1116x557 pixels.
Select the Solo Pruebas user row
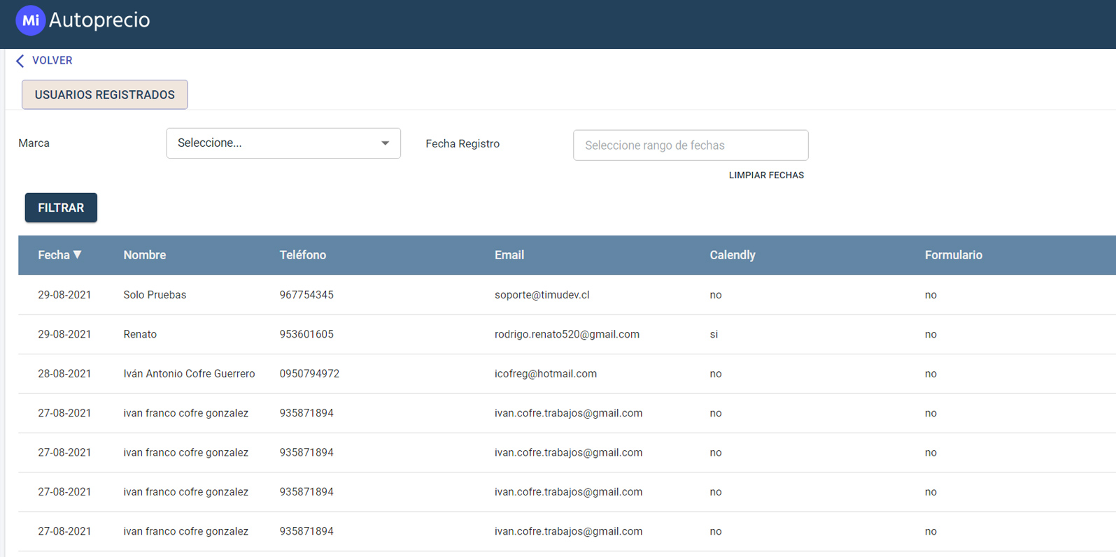pos(155,295)
